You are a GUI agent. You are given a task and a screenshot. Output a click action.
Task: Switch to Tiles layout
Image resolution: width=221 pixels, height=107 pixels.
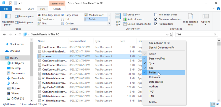point(42,23)
